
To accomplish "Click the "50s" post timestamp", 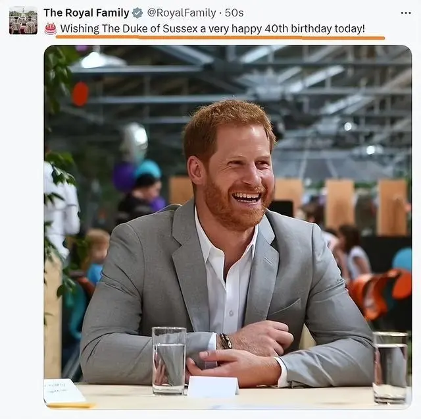I will point(234,13).
